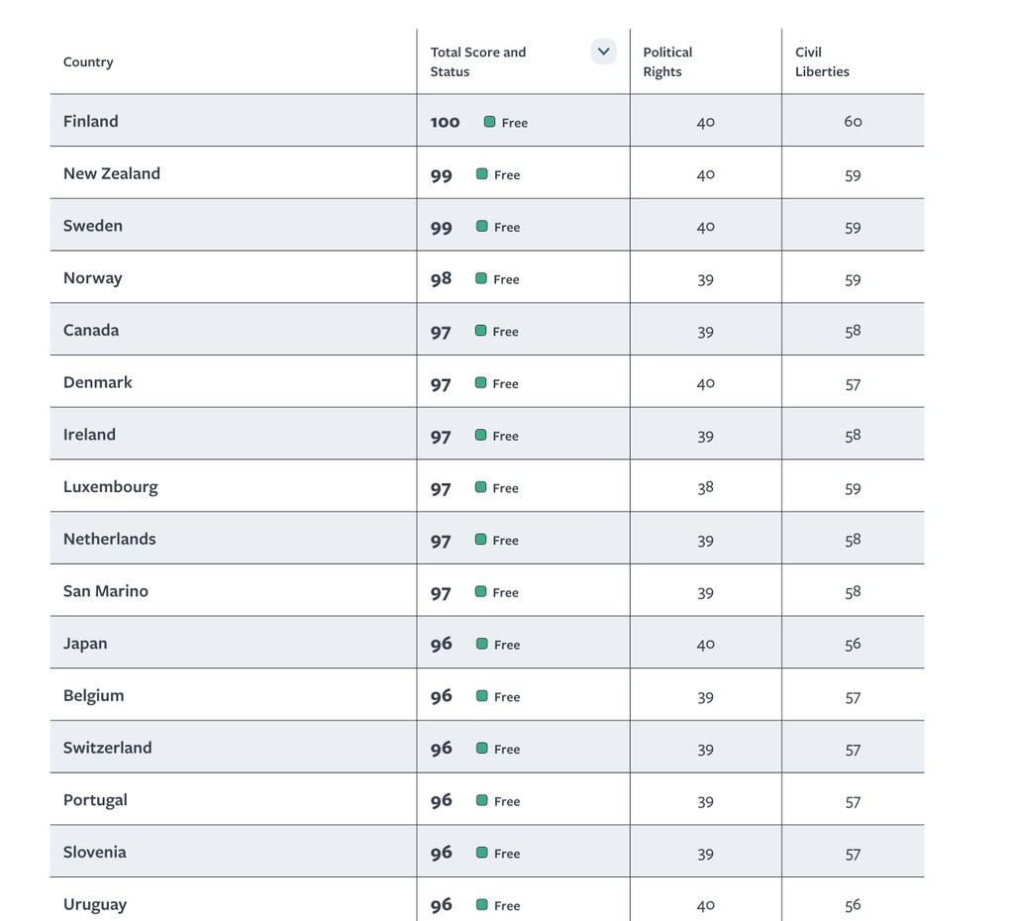Click the green status square beside New Zealand
This screenshot has width=1014, height=921.
coord(482,174)
